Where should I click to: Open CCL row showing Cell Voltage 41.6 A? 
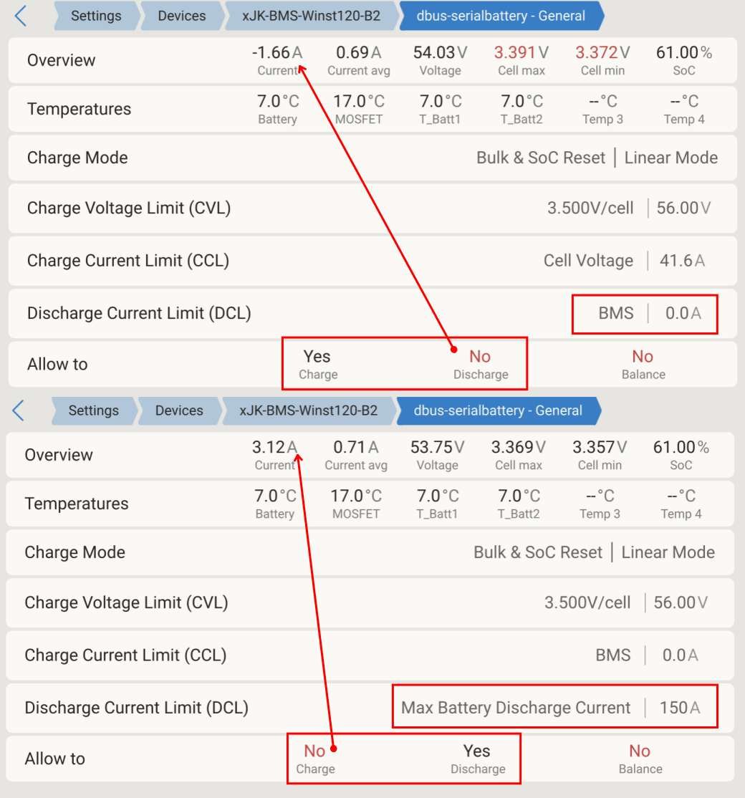point(372,261)
